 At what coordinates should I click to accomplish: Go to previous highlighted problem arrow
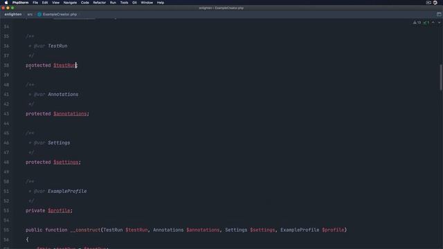pyautogui.click(x=433, y=23)
